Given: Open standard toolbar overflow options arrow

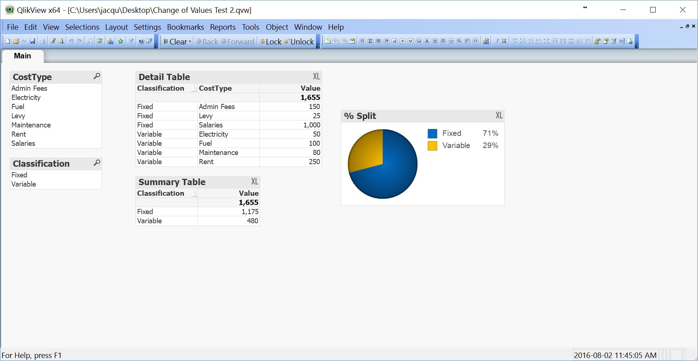Looking at the screenshot, I should (x=156, y=46).
